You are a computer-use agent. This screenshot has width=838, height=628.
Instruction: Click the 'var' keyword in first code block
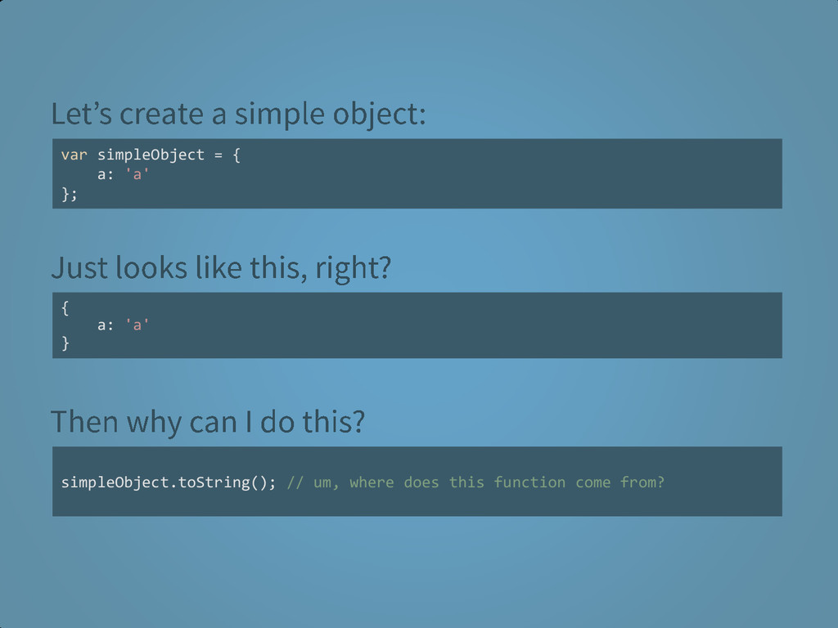pos(74,155)
